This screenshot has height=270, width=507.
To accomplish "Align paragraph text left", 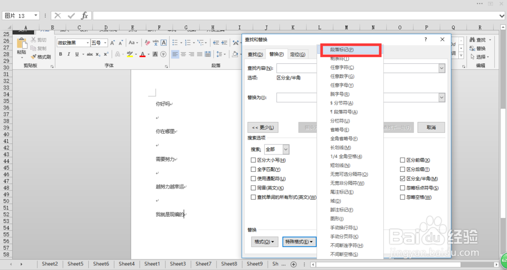I will click(x=175, y=54).
